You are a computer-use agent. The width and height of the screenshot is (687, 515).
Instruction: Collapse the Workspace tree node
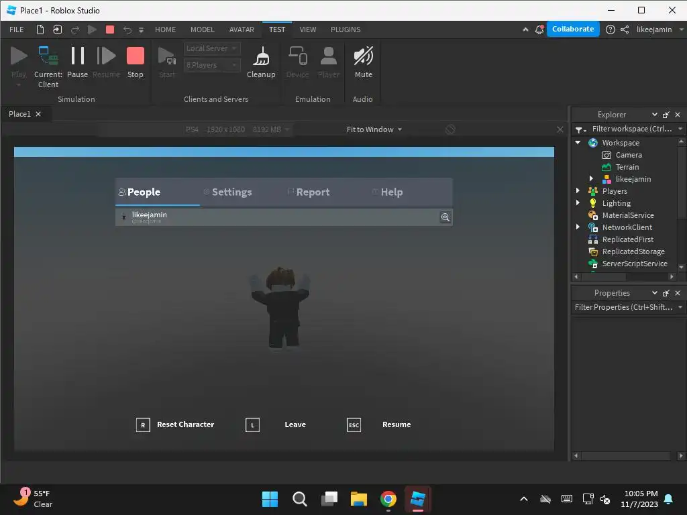pyautogui.click(x=578, y=143)
